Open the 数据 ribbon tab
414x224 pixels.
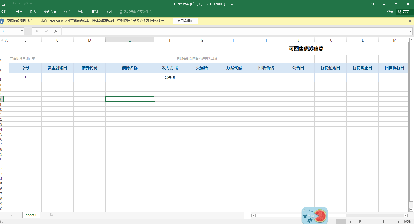(x=81, y=12)
